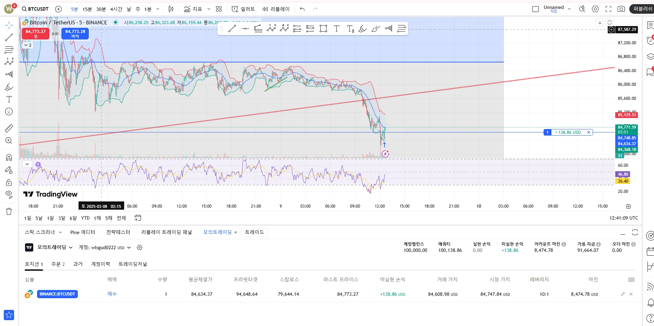Select the Text tool in left toolbar
Screen dimensions: 654x326
coord(9,99)
